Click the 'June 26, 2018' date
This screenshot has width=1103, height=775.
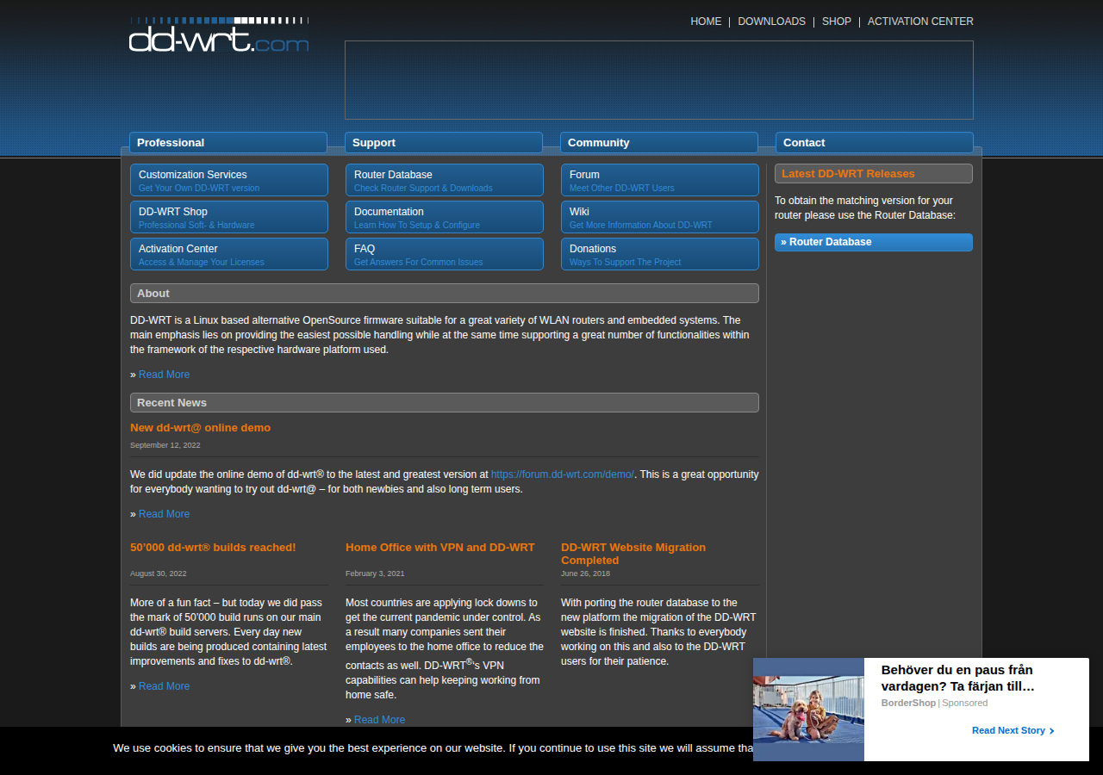point(585,573)
